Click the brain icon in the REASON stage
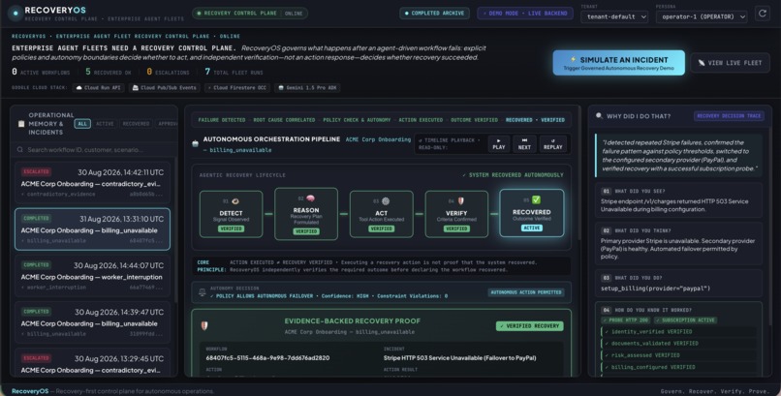781x396 pixels. click(x=310, y=198)
